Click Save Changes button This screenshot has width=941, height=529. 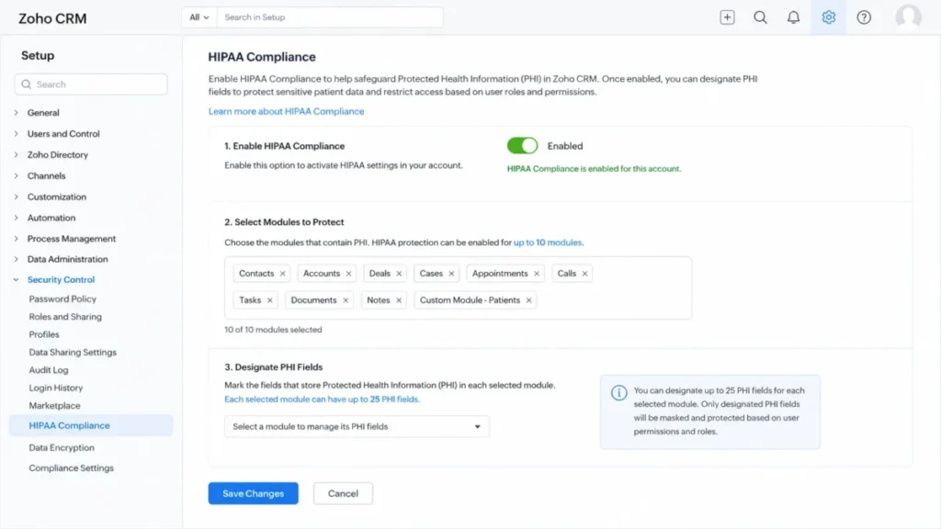254,493
